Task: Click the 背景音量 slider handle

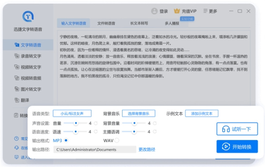Action: click(134, 123)
